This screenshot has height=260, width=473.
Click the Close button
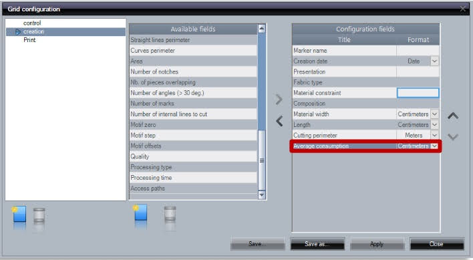coord(436,244)
